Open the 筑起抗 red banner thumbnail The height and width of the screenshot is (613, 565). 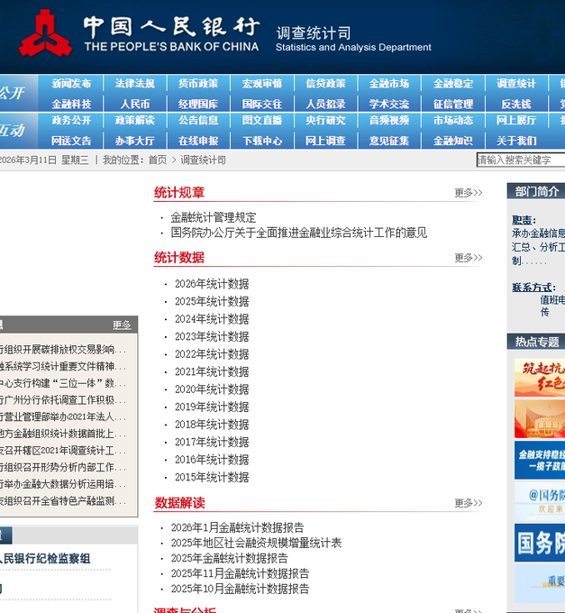point(540,378)
